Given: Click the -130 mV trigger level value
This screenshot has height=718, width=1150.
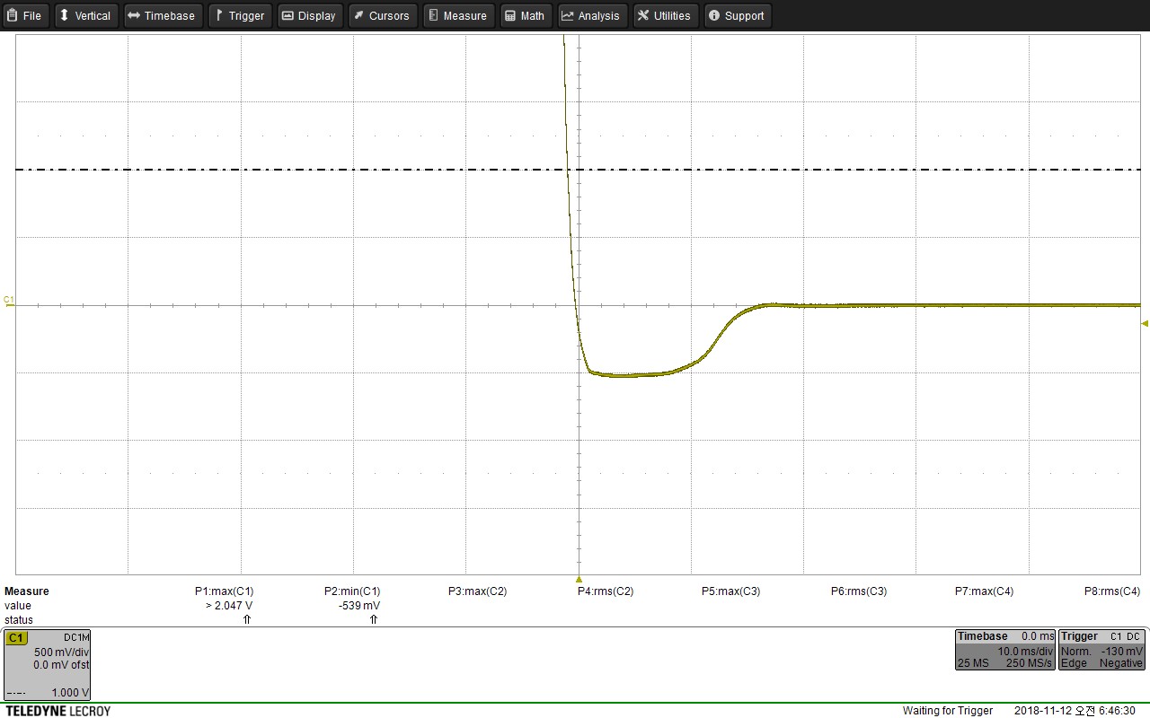Looking at the screenshot, I should click(1121, 651).
